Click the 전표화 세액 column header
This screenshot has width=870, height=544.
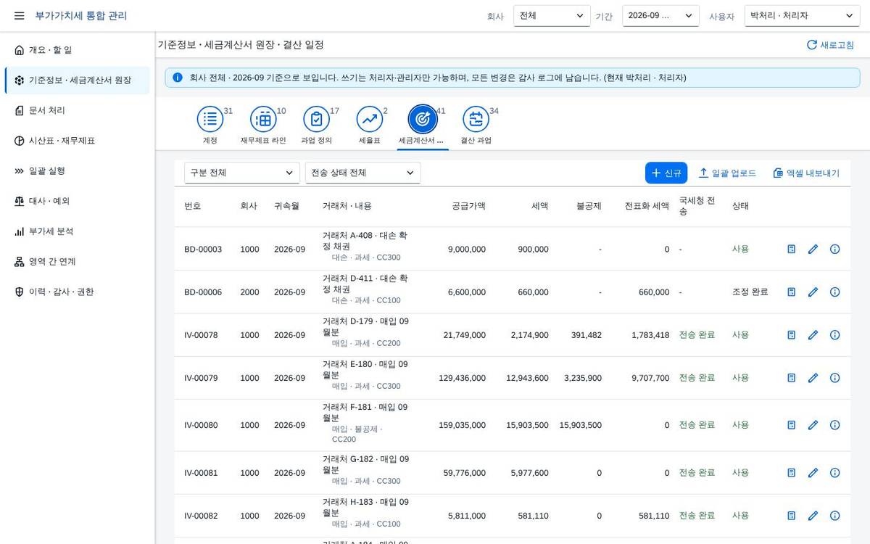point(647,206)
